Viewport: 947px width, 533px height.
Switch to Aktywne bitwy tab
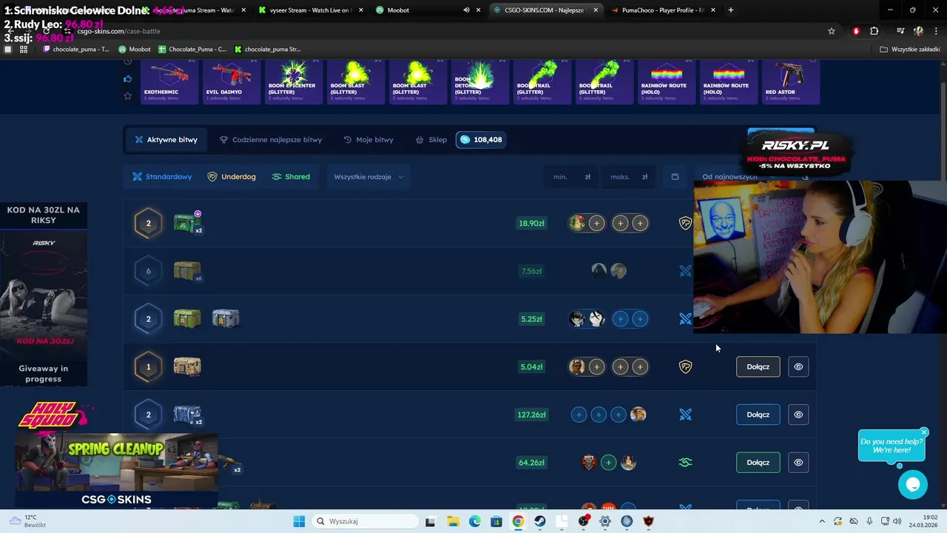pyautogui.click(x=166, y=140)
